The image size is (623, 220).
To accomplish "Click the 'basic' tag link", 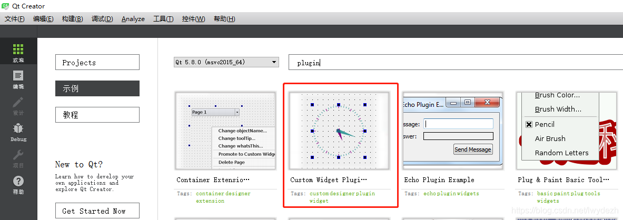I will pos(545,193).
